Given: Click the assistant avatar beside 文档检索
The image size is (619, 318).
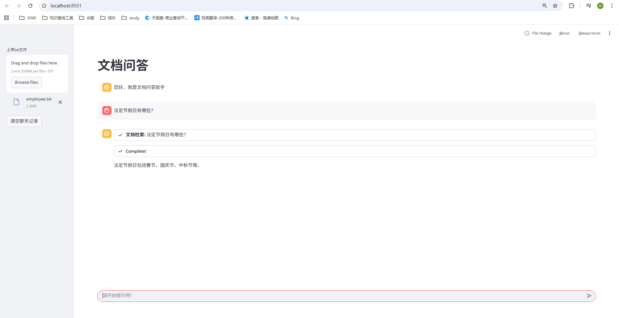Looking at the screenshot, I should (x=107, y=134).
